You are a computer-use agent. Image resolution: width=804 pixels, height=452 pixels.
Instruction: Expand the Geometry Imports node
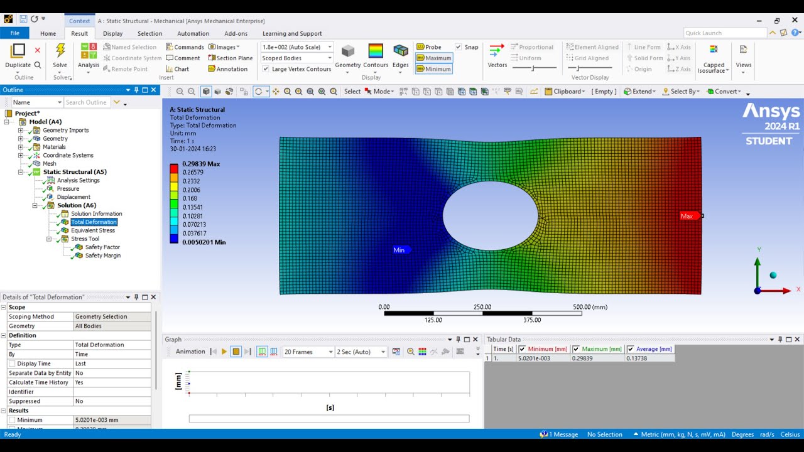(x=21, y=131)
